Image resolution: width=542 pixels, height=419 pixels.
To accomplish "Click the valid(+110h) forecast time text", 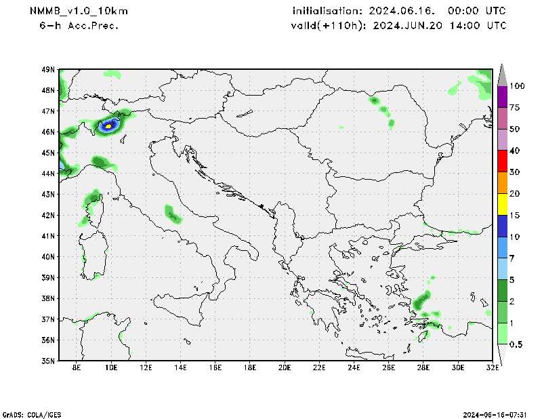I will 399,26.
